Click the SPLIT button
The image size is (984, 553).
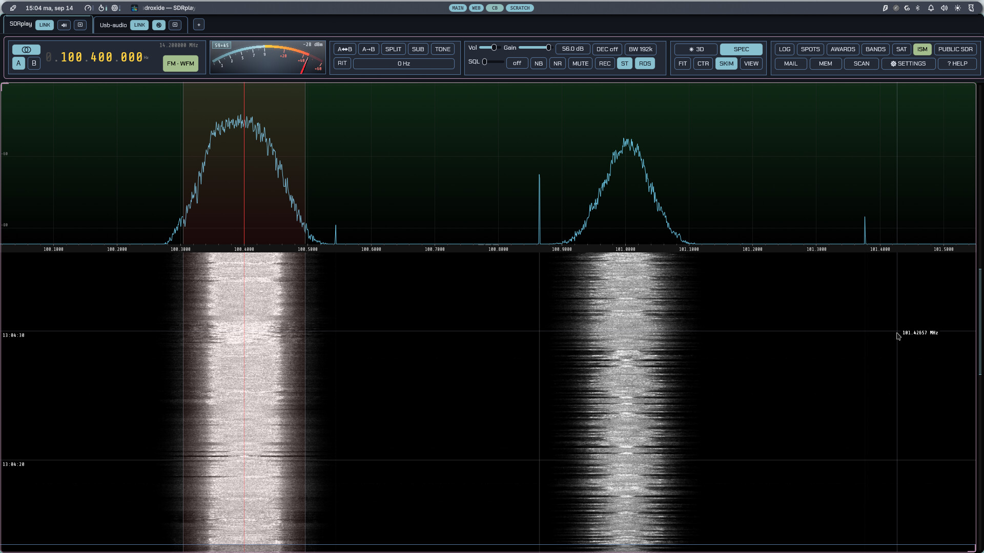coord(393,49)
